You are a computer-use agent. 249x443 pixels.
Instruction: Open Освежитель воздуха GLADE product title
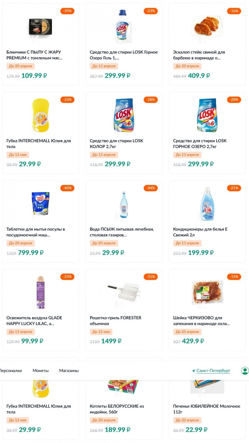pyautogui.click(x=34, y=321)
